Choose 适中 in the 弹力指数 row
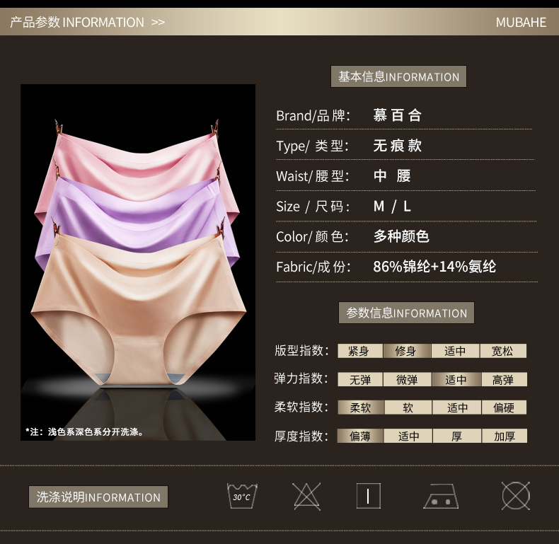This screenshot has width=559, height=544. 456,380
